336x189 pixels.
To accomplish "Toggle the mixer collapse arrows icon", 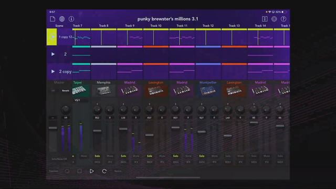I will 265,19.
